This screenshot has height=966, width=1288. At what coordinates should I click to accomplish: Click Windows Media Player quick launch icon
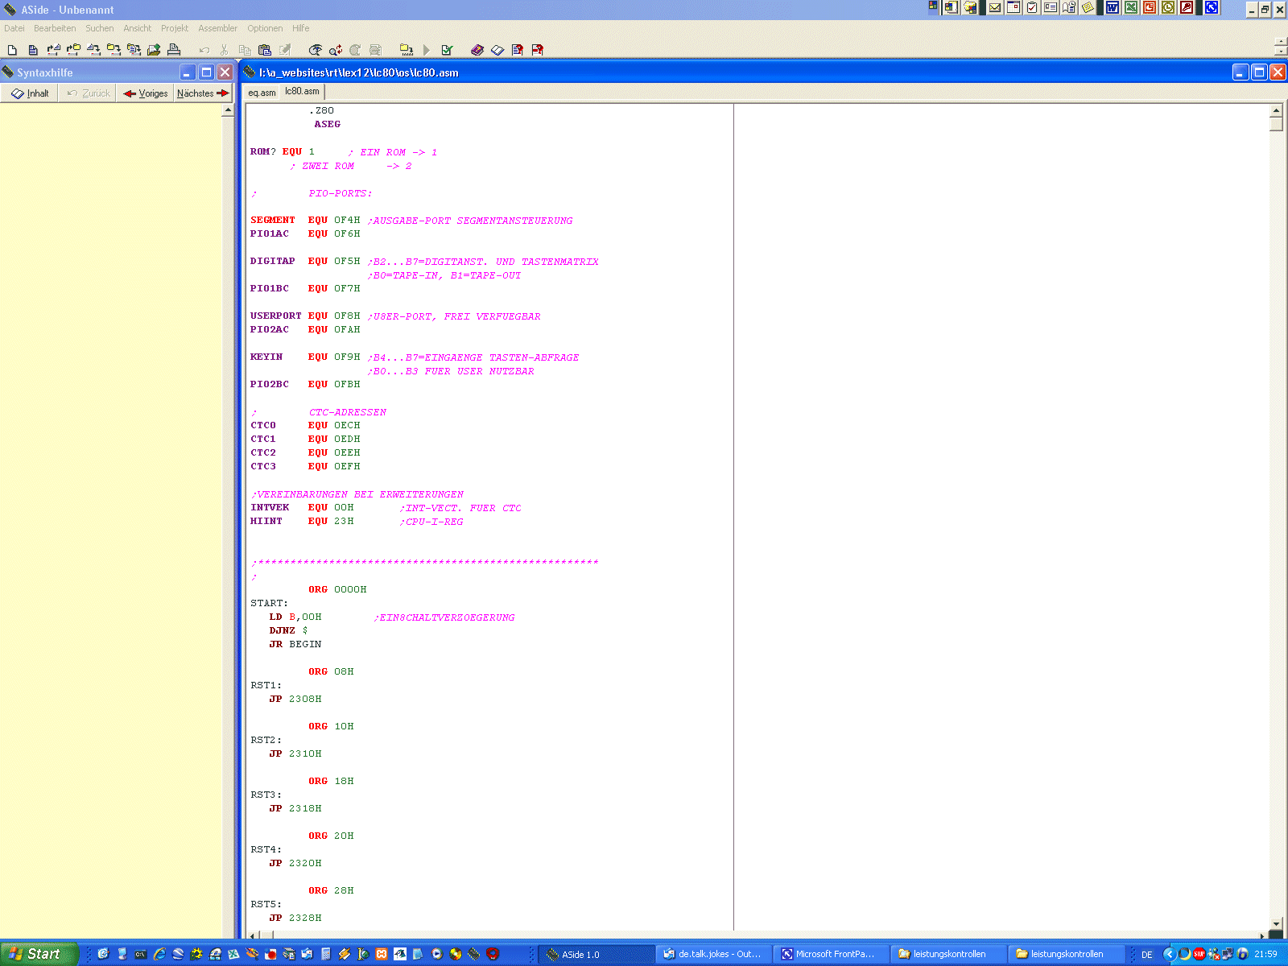tap(437, 954)
